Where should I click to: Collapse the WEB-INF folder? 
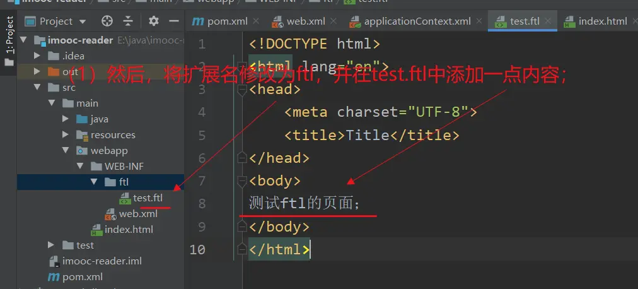coord(80,166)
